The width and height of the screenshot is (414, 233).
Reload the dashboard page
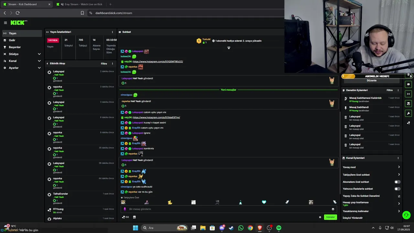click(x=17, y=13)
